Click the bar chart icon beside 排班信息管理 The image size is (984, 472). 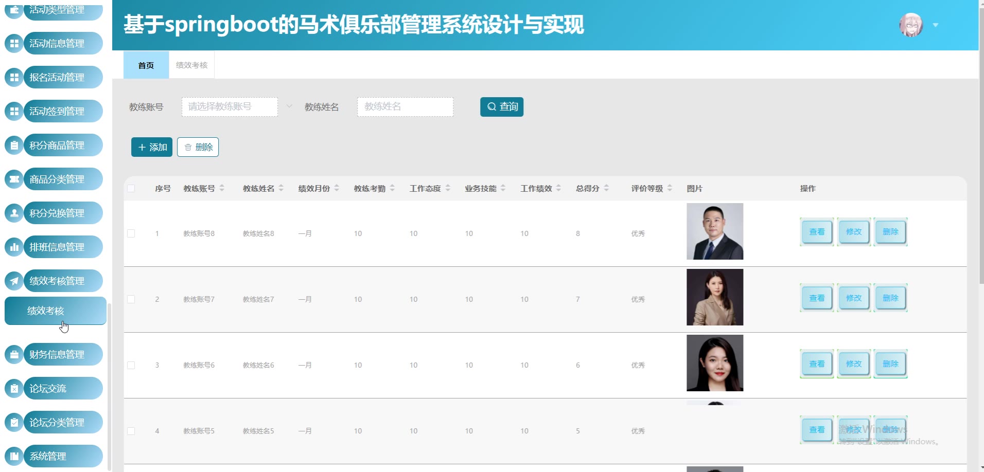click(x=14, y=247)
